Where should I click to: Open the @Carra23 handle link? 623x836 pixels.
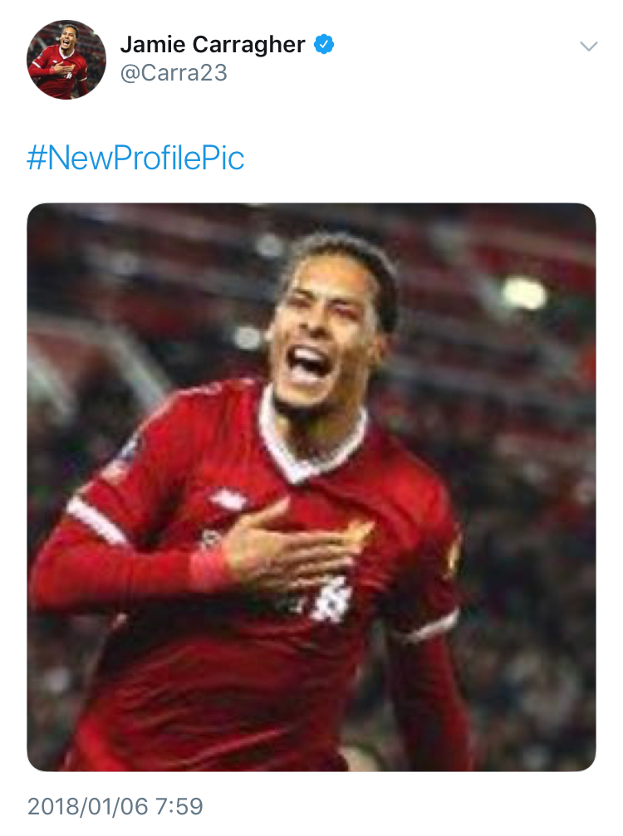point(174,74)
